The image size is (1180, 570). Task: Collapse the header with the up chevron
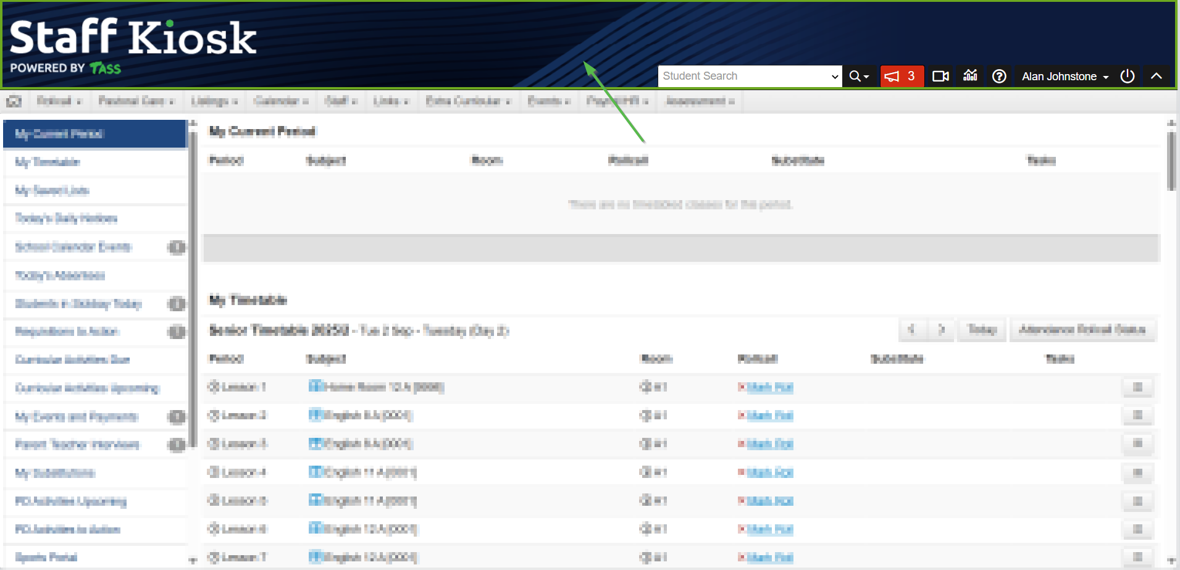[x=1157, y=76]
